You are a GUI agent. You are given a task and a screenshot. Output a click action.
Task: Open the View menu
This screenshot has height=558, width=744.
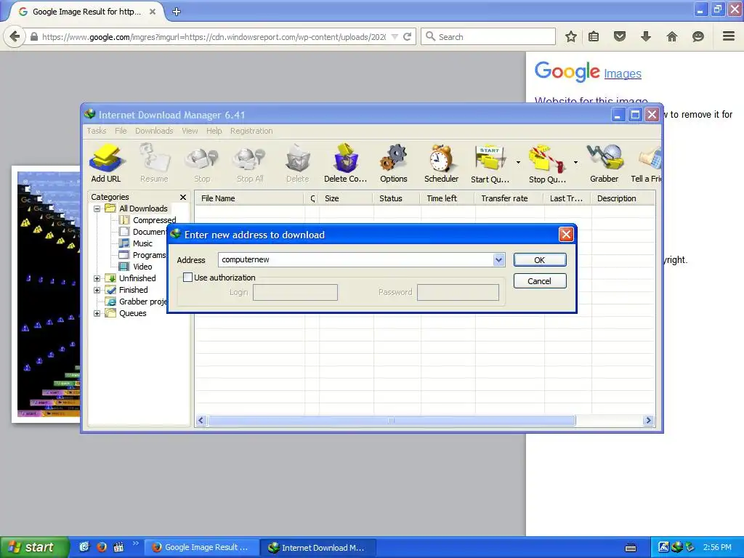[x=190, y=131]
